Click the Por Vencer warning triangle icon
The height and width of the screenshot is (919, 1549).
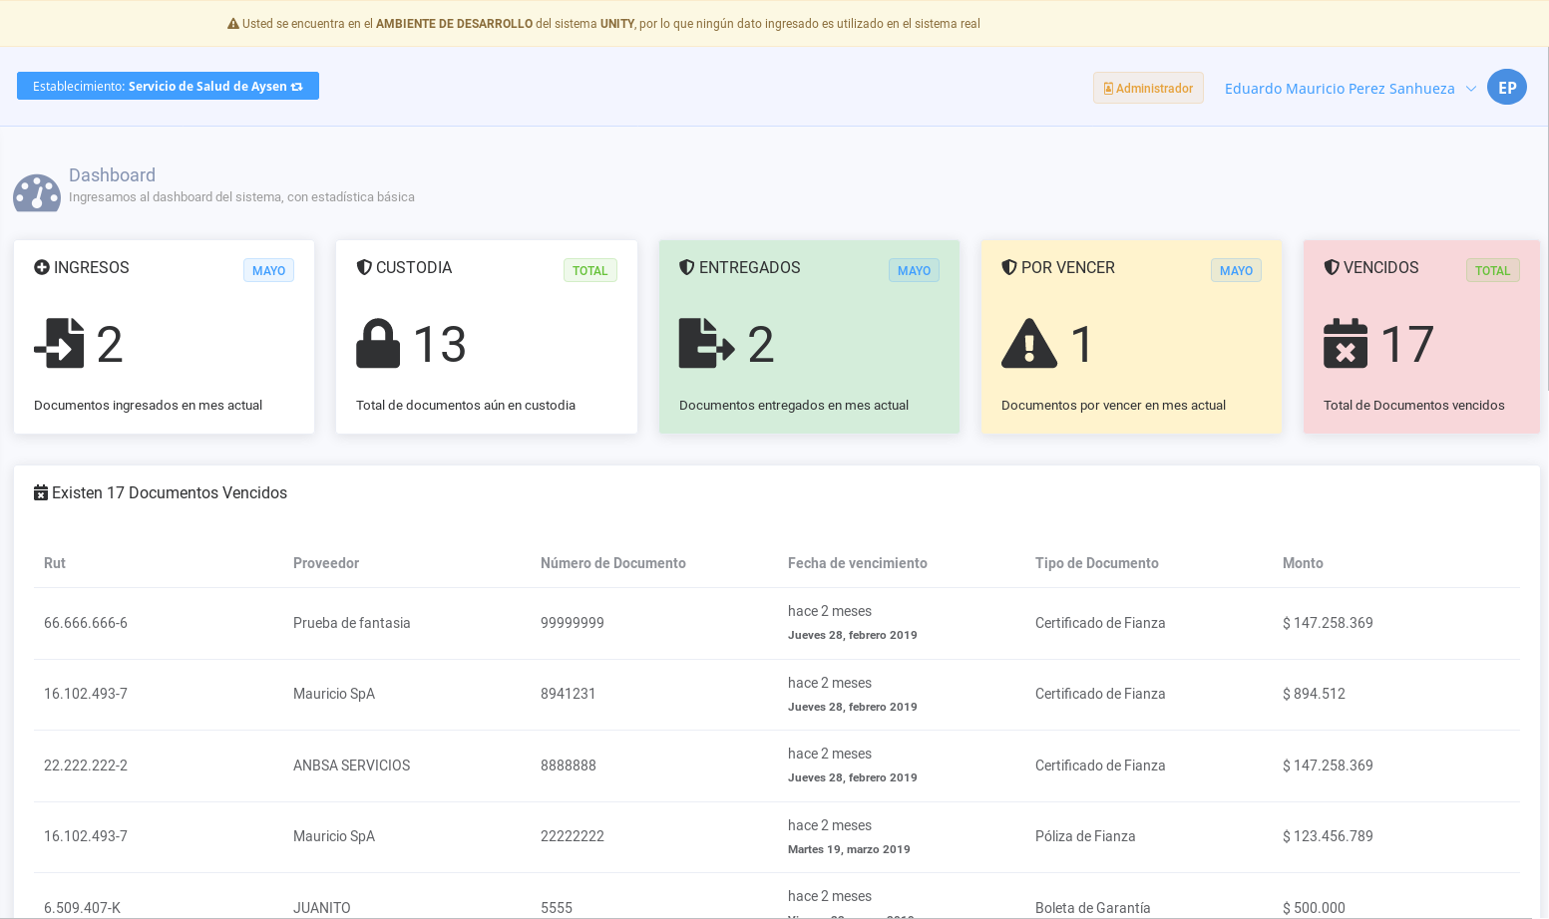1028,345
